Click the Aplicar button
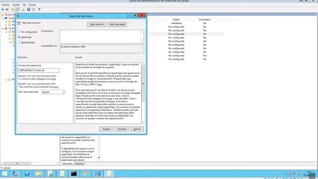 click(137, 129)
